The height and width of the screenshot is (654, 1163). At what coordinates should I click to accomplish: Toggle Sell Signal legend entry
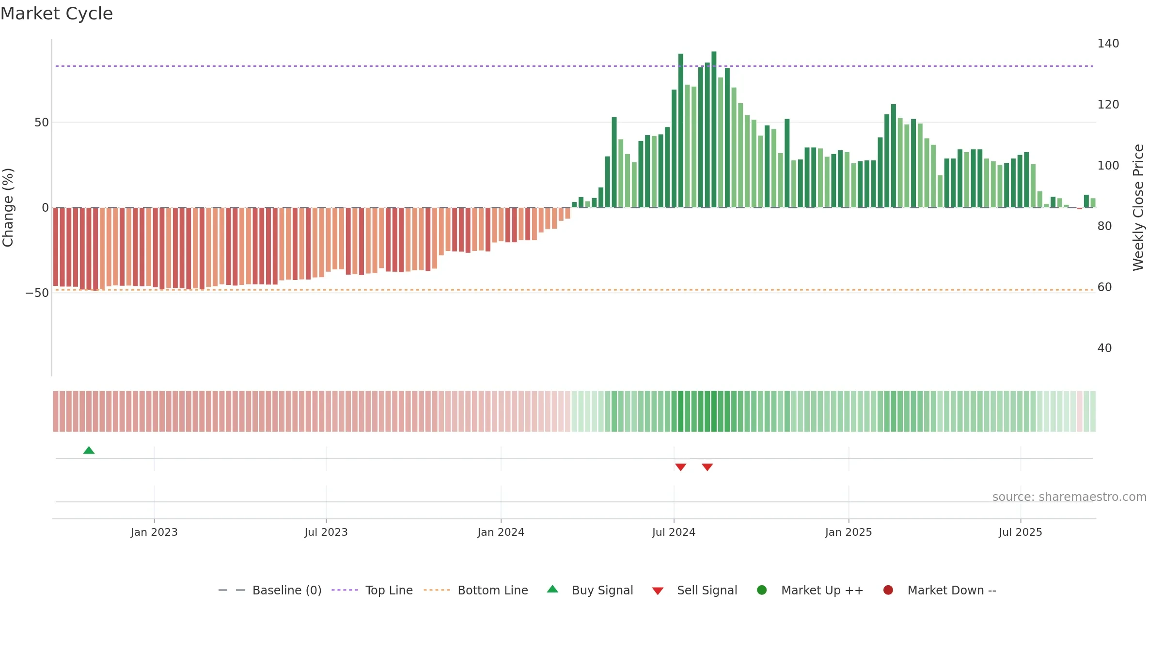(x=694, y=590)
